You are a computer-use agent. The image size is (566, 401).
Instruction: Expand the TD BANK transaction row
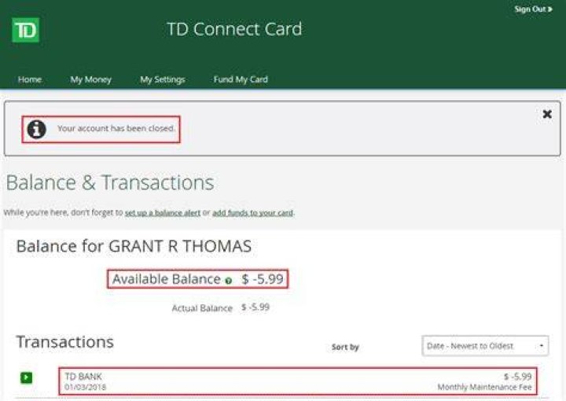tap(27, 378)
